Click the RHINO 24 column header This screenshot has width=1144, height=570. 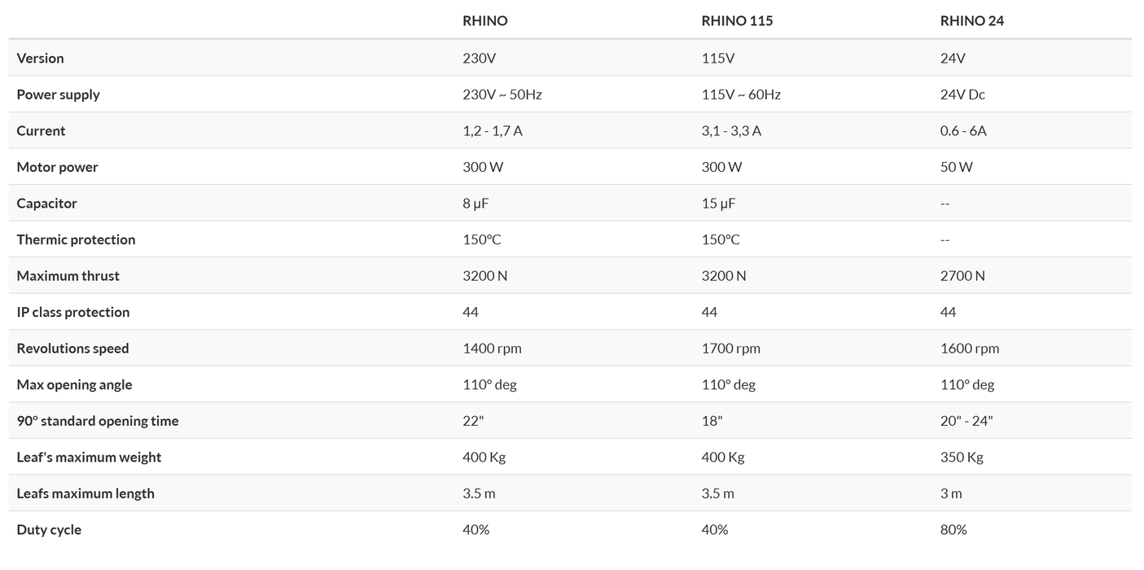pyautogui.click(x=971, y=21)
